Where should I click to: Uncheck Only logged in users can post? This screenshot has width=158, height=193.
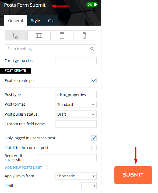94,138
